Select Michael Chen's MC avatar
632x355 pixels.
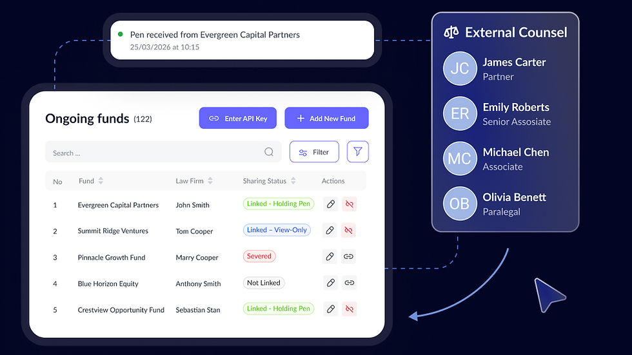(460, 158)
